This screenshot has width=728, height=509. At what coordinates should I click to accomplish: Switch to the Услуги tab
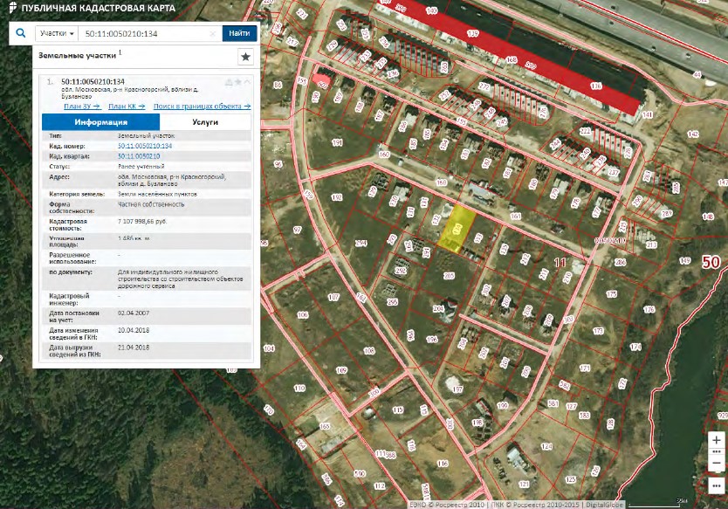pos(206,122)
